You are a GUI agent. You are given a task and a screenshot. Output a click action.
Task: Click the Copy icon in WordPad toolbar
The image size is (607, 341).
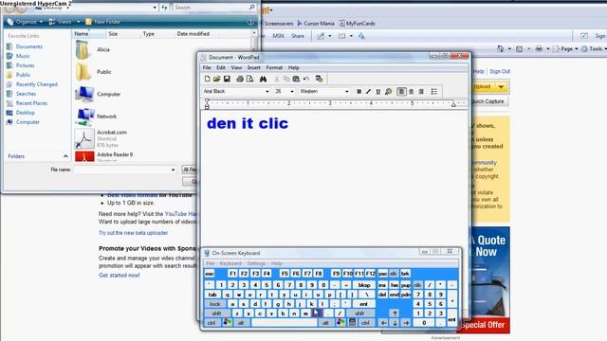pos(286,79)
